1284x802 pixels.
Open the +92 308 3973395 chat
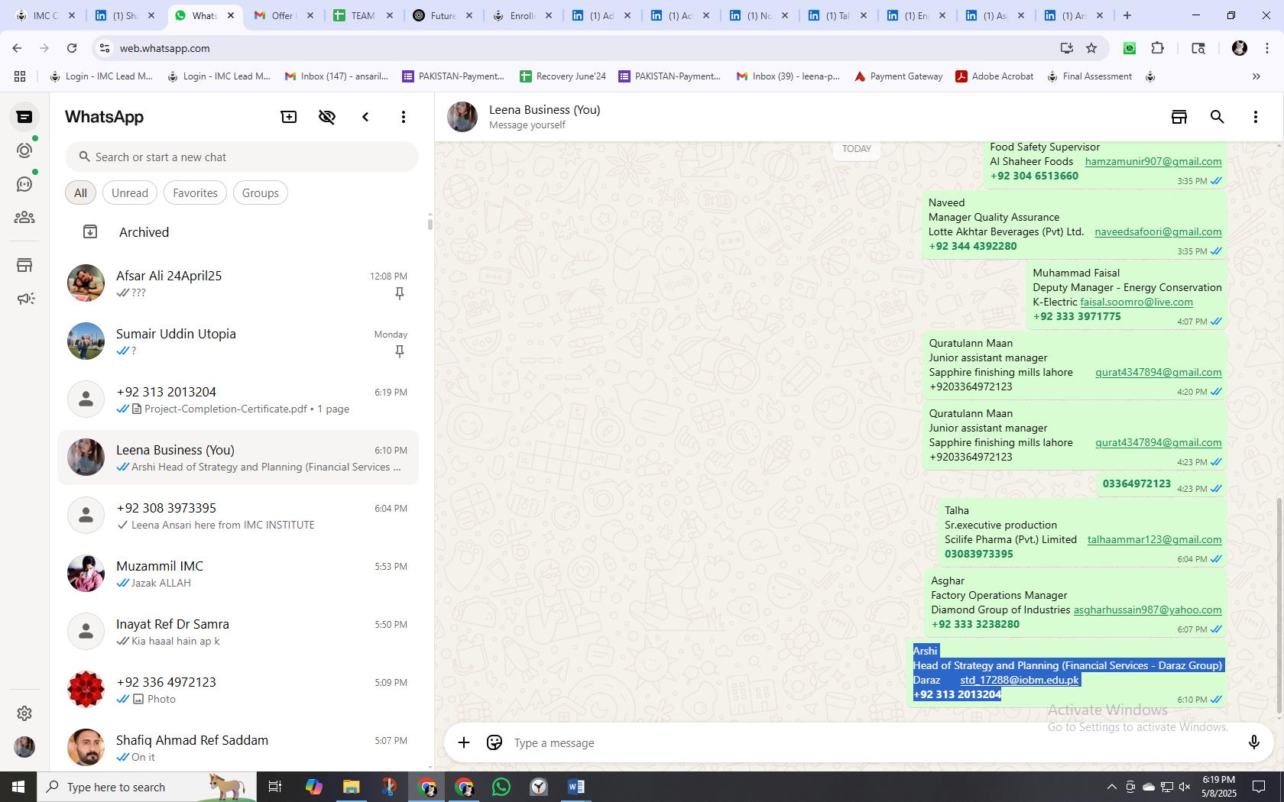point(238,516)
